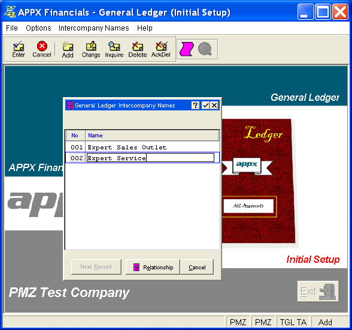Select the Add mode toolbar icon
This screenshot has height=330, width=352.
point(68,49)
